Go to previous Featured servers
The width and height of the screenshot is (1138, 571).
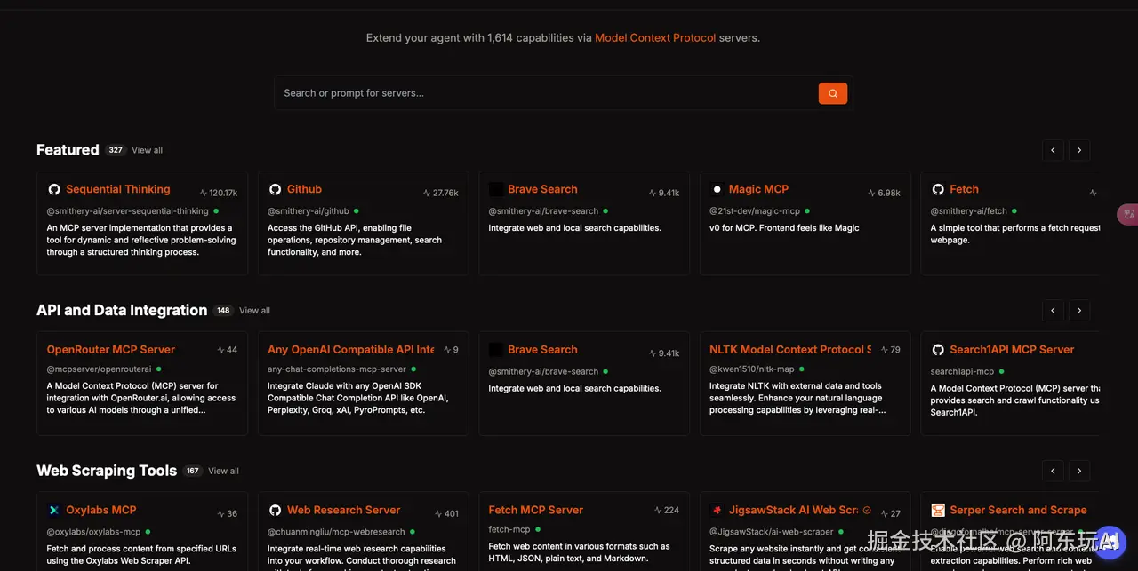tap(1053, 150)
